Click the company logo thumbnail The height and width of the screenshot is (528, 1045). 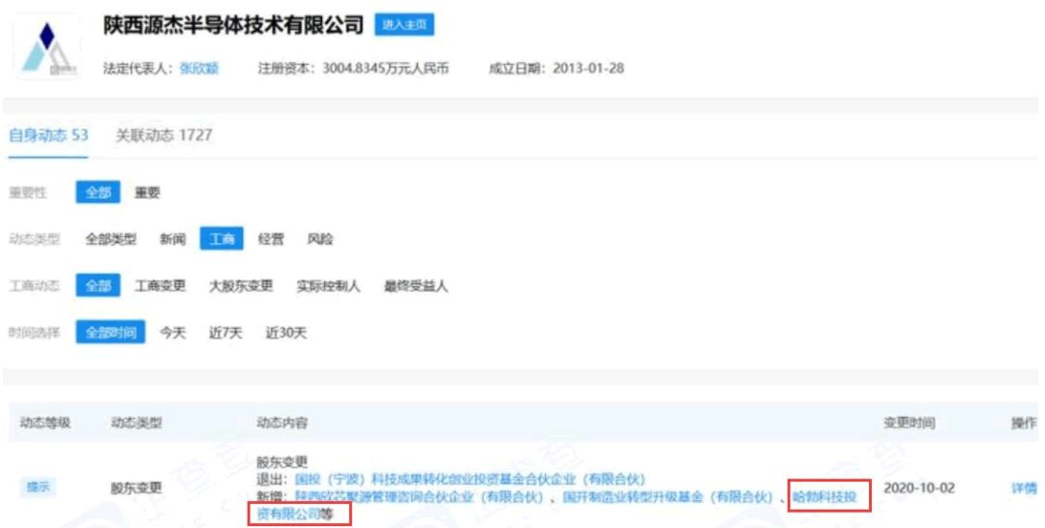(48, 47)
